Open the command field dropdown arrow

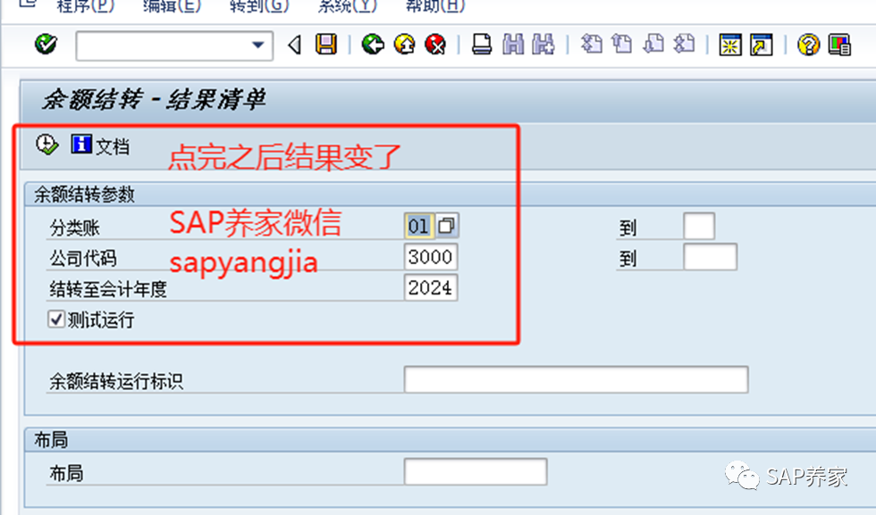pos(257,46)
